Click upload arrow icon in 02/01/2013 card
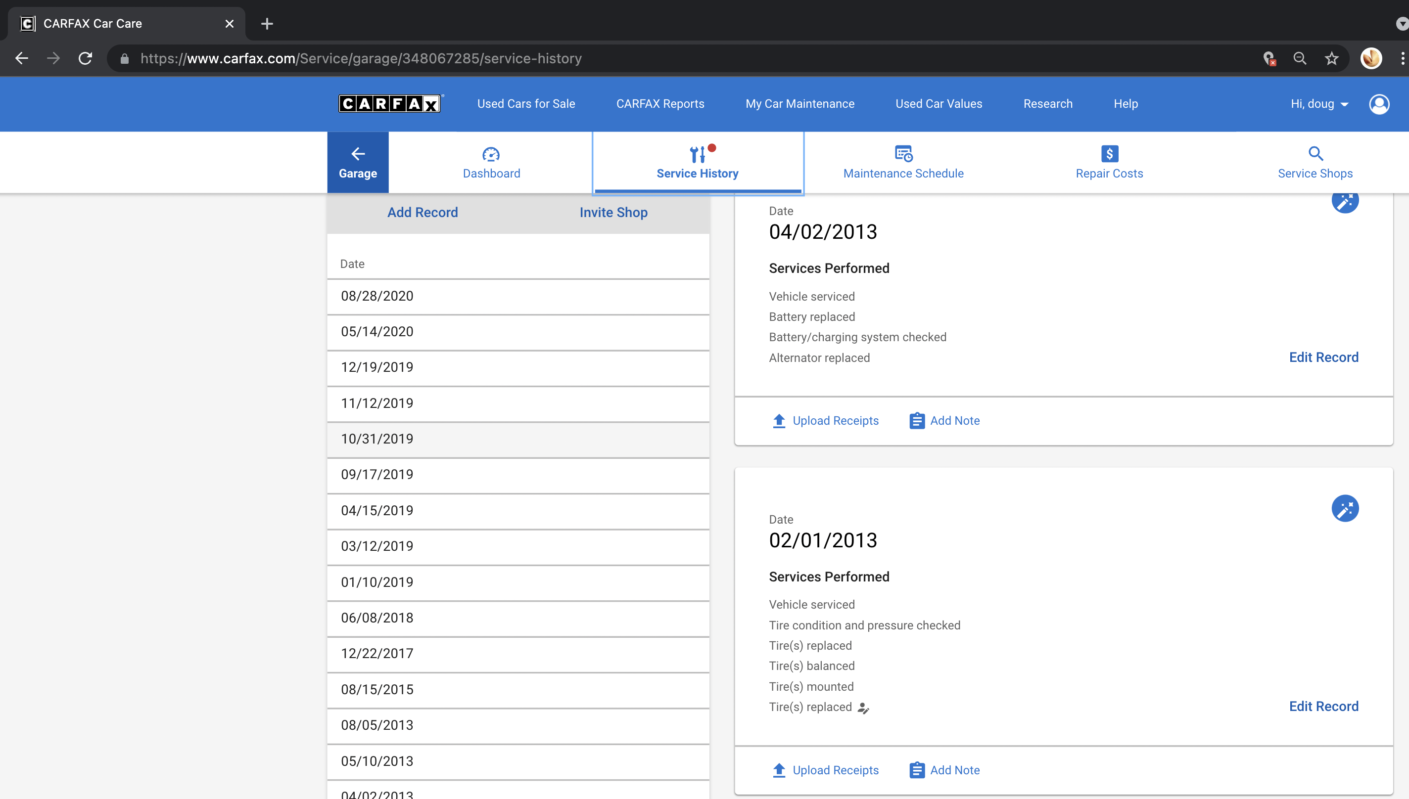 (779, 770)
